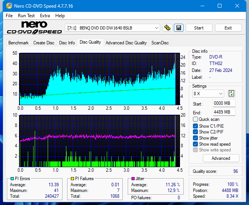Uncheck Show C2/PIF

pyautogui.click(x=195, y=132)
